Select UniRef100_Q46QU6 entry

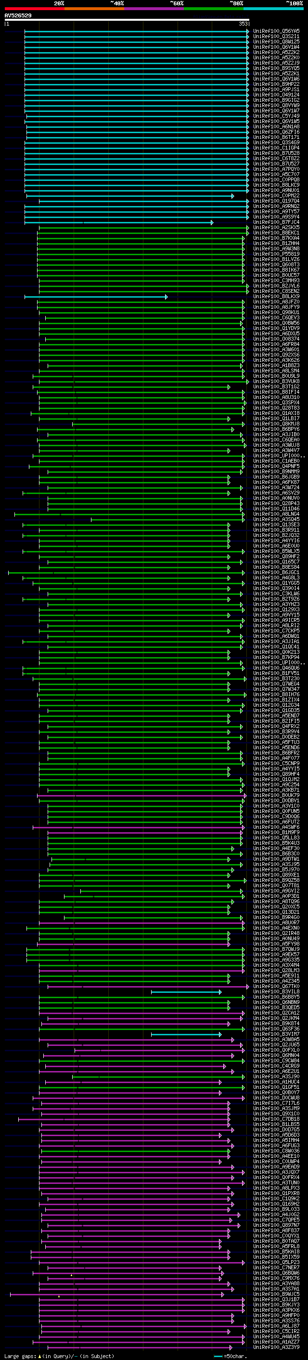276,668
